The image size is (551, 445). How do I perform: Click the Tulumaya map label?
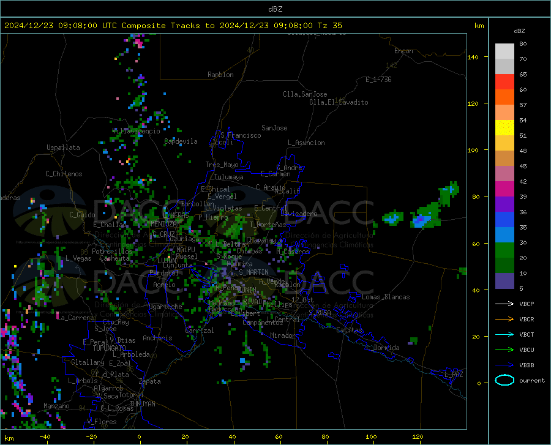(229, 177)
